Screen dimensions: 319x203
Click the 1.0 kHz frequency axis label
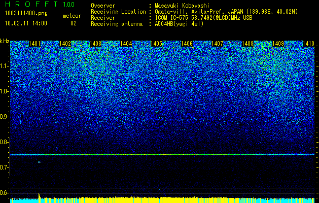tap(4, 91)
